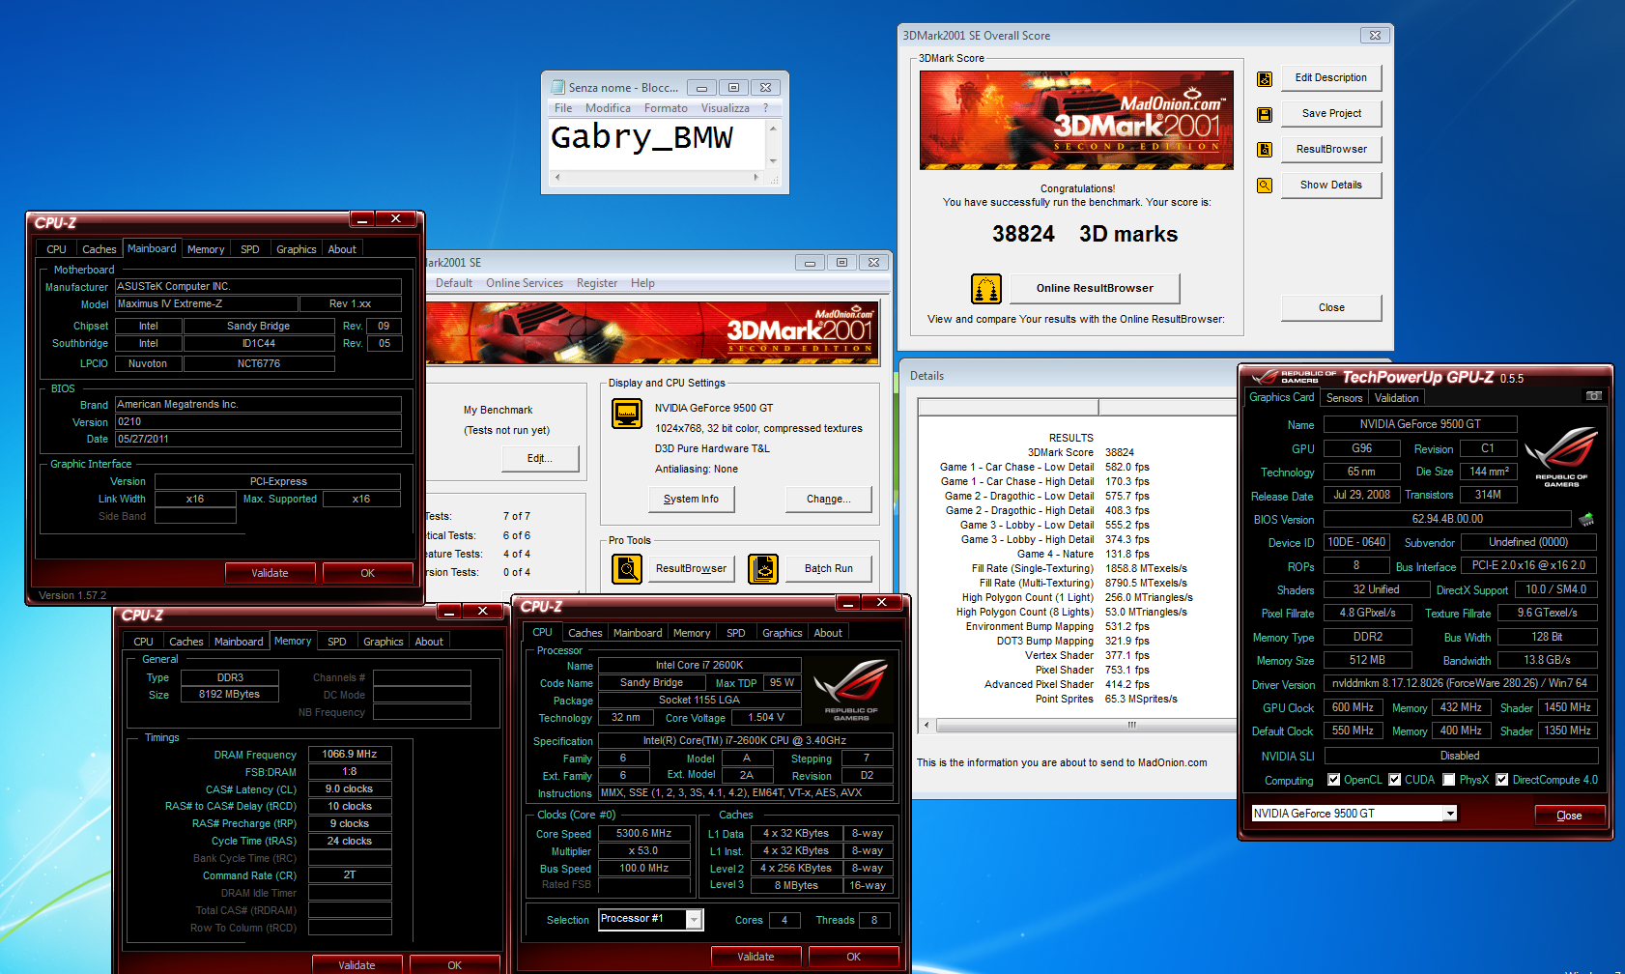Screen dimensions: 1625x974
Task: Click the Notepad document icon in title bar
Action: (557, 87)
